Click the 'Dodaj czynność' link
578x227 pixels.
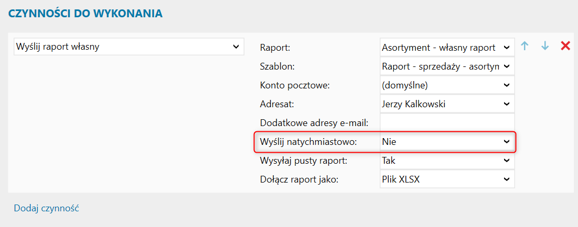(x=46, y=208)
